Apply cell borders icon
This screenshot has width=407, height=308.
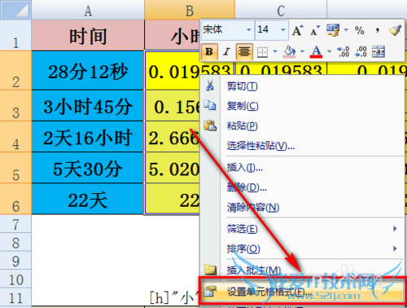coord(262,51)
